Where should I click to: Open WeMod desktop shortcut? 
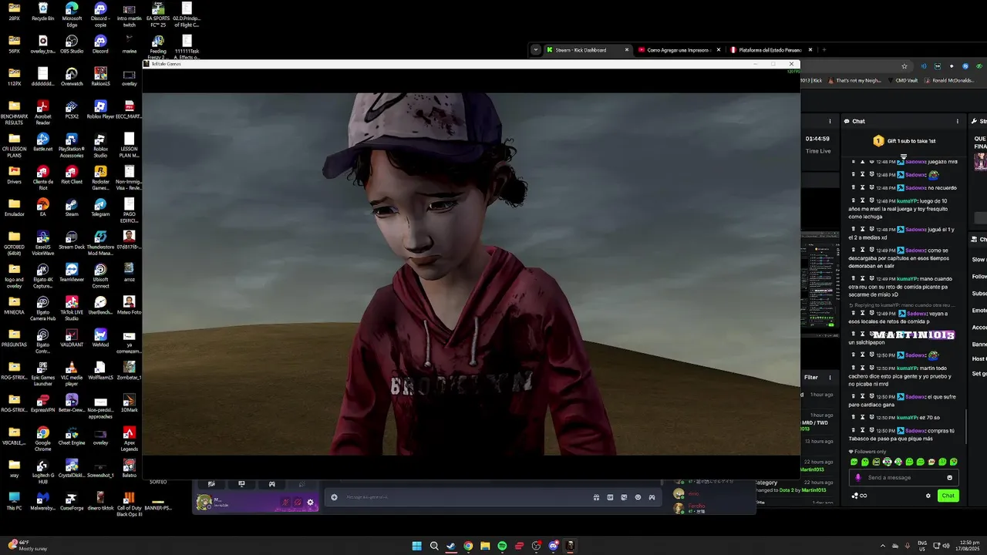(x=100, y=338)
